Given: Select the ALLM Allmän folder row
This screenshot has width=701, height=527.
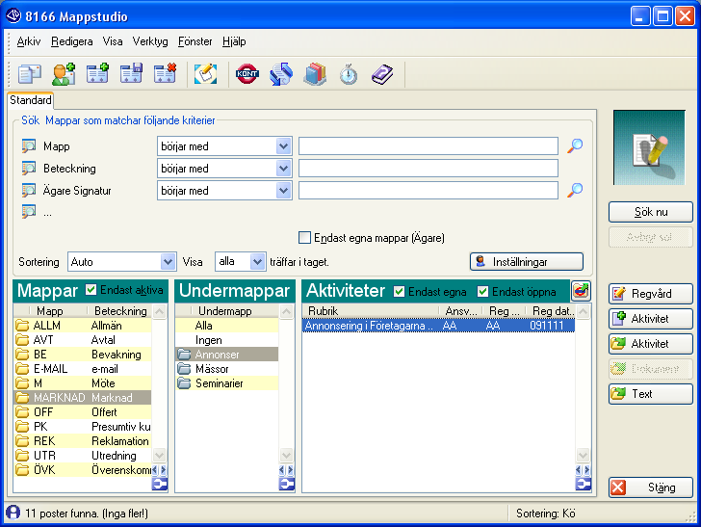Looking at the screenshot, I should [83, 326].
